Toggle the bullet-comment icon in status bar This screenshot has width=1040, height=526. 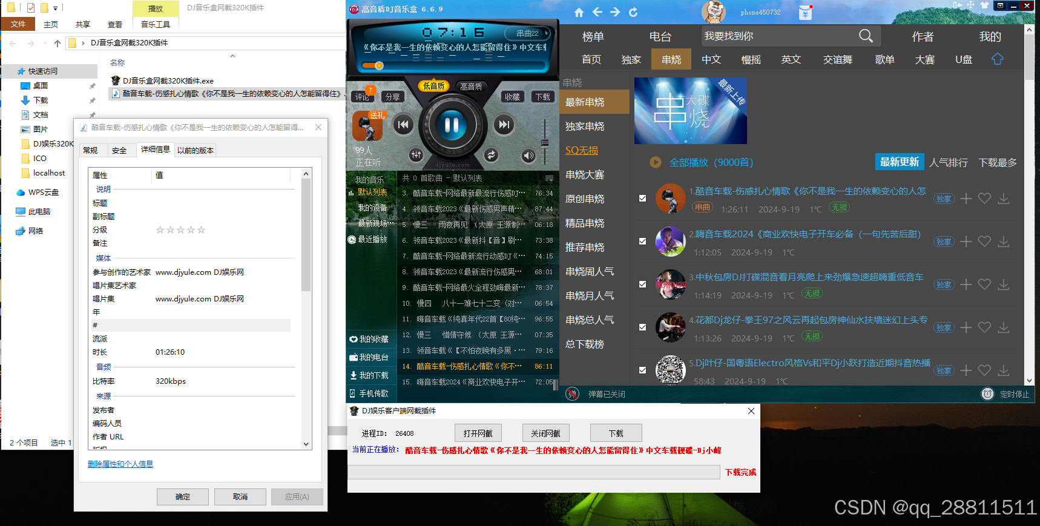572,394
